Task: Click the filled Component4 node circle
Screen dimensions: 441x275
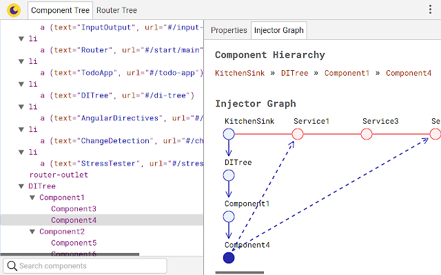Action: [229, 258]
